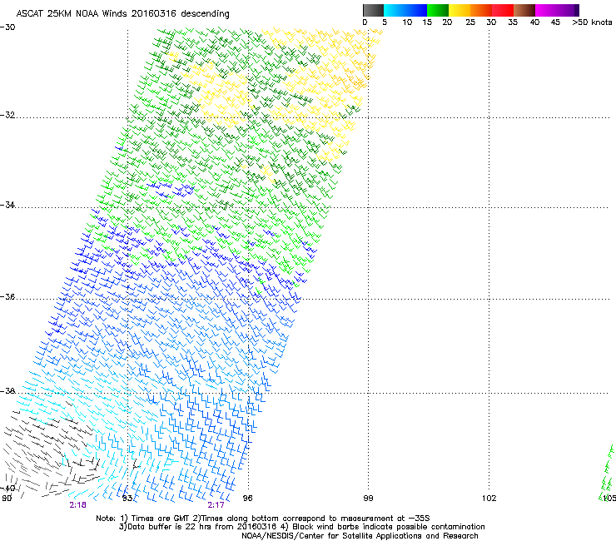
Task: Select the longitude axis label '102'
Action: (489, 499)
